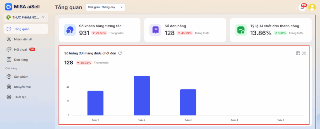The height and width of the screenshot is (129, 320).
Task: Switch chart to table view icon
Action: [298, 53]
